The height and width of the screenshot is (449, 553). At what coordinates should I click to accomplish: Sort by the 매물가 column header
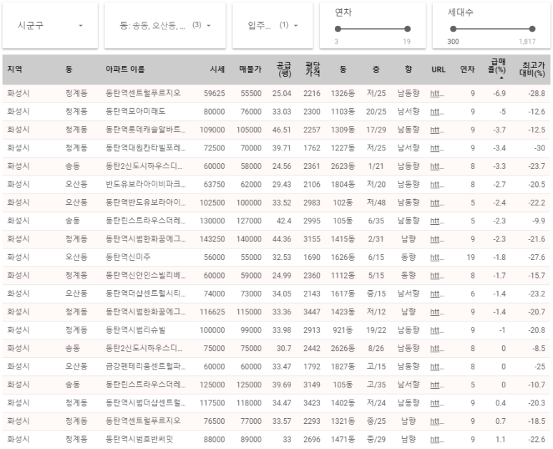[250, 69]
